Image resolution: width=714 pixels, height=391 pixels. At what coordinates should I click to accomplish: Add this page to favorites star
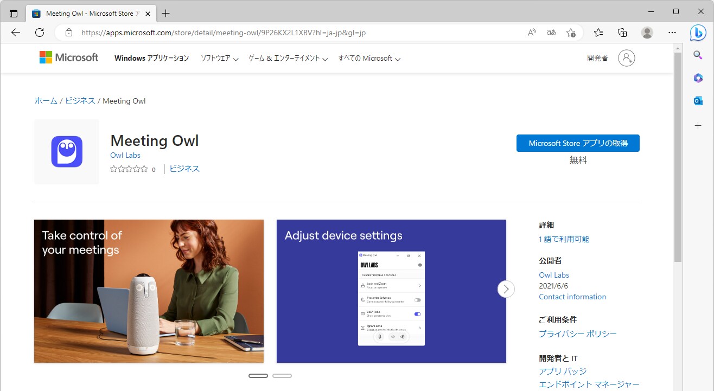pyautogui.click(x=571, y=33)
